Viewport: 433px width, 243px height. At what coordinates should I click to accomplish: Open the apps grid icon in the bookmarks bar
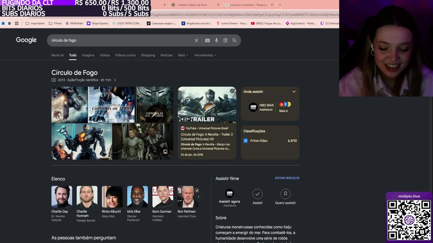17,23
